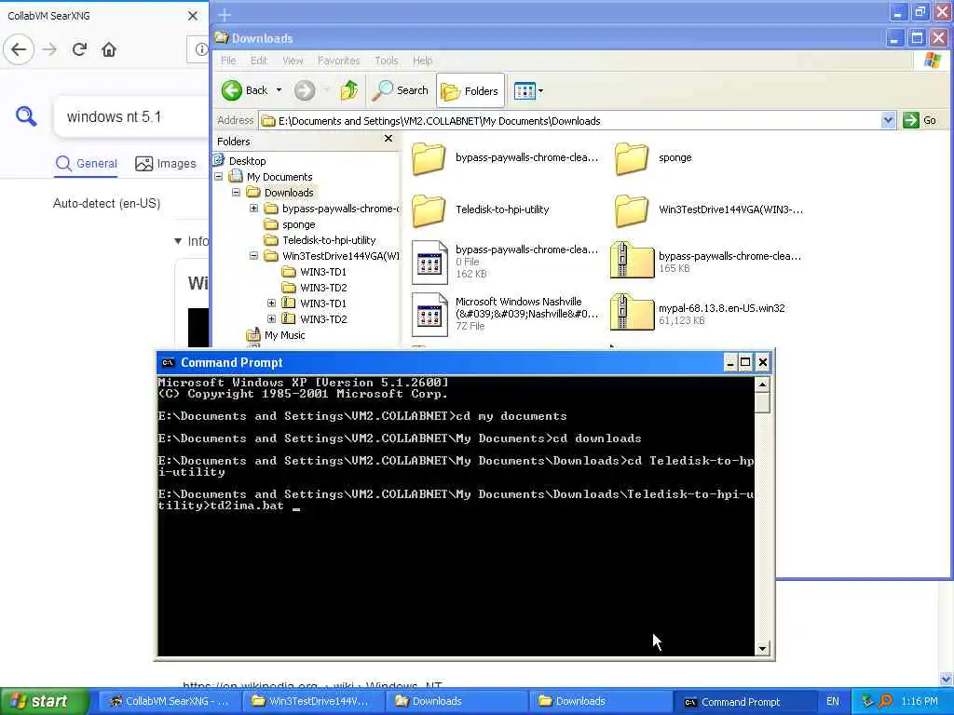Collapse Win3TestDrive144VGA tree node

click(253, 256)
